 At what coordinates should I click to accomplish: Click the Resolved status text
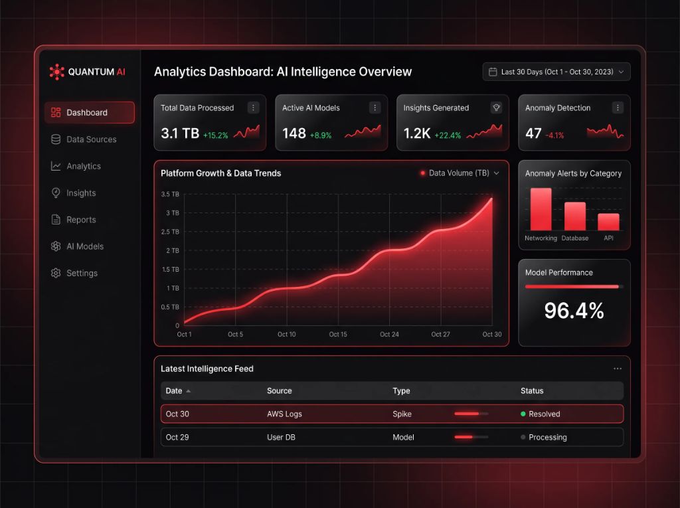545,414
